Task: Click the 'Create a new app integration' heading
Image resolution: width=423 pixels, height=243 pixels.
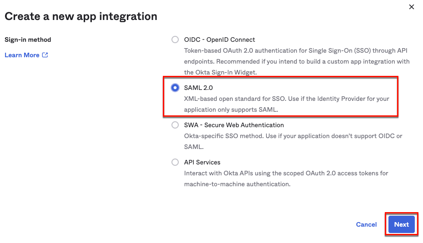Action: [81, 16]
